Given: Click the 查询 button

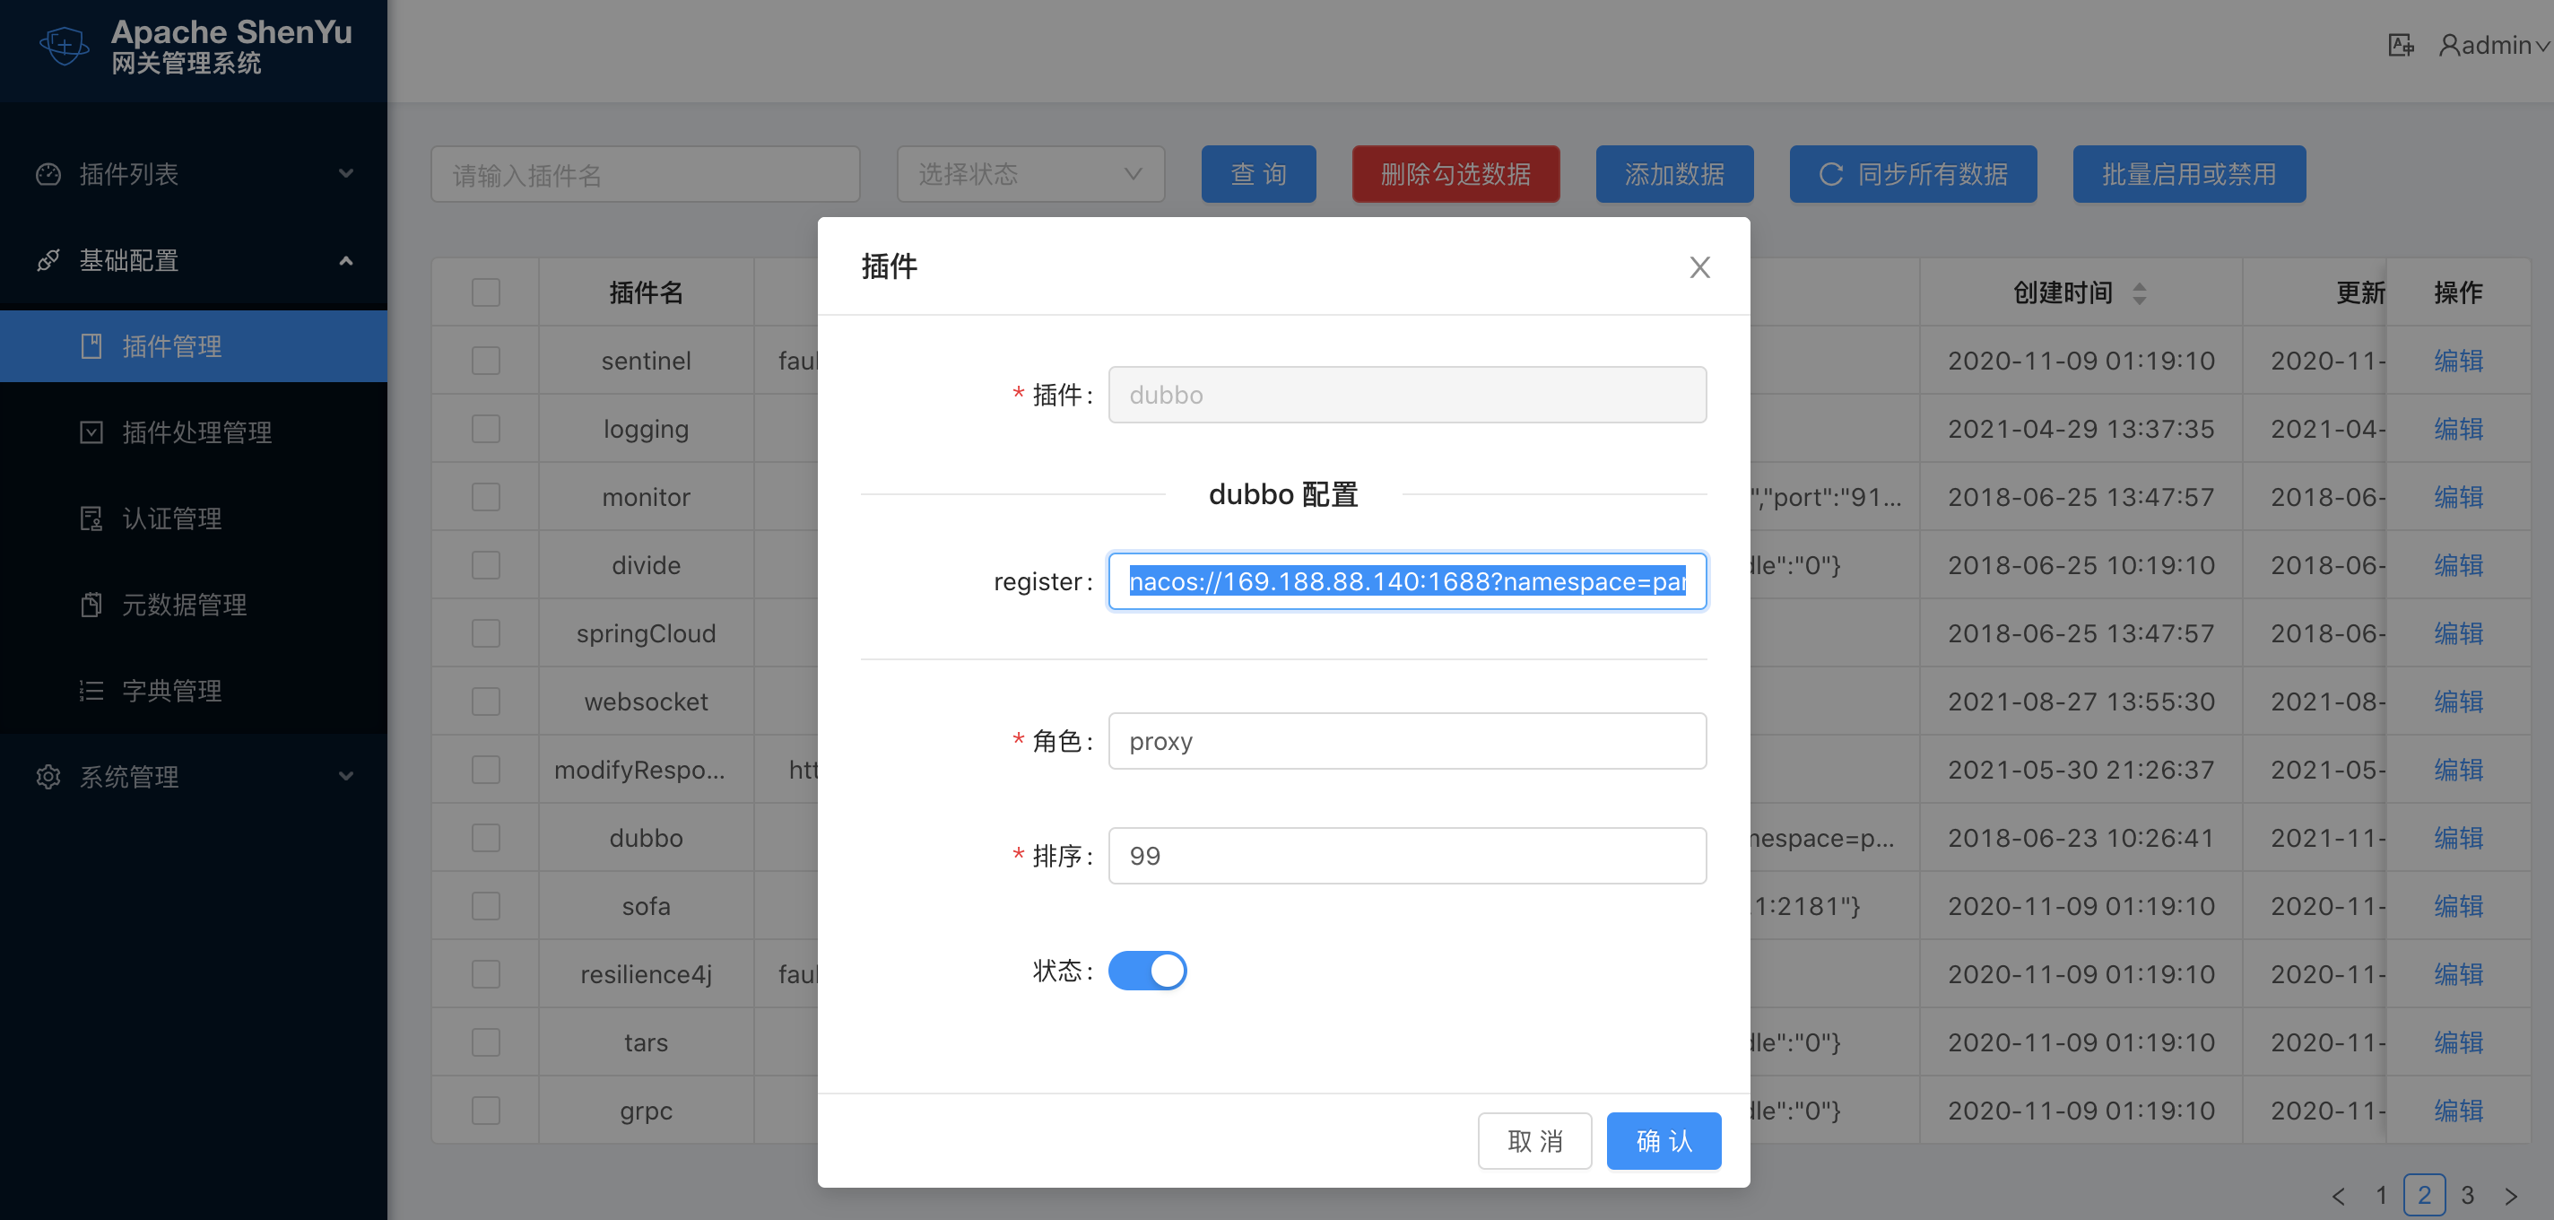Looking at the screenshot, I should [x=1258, y=175].
